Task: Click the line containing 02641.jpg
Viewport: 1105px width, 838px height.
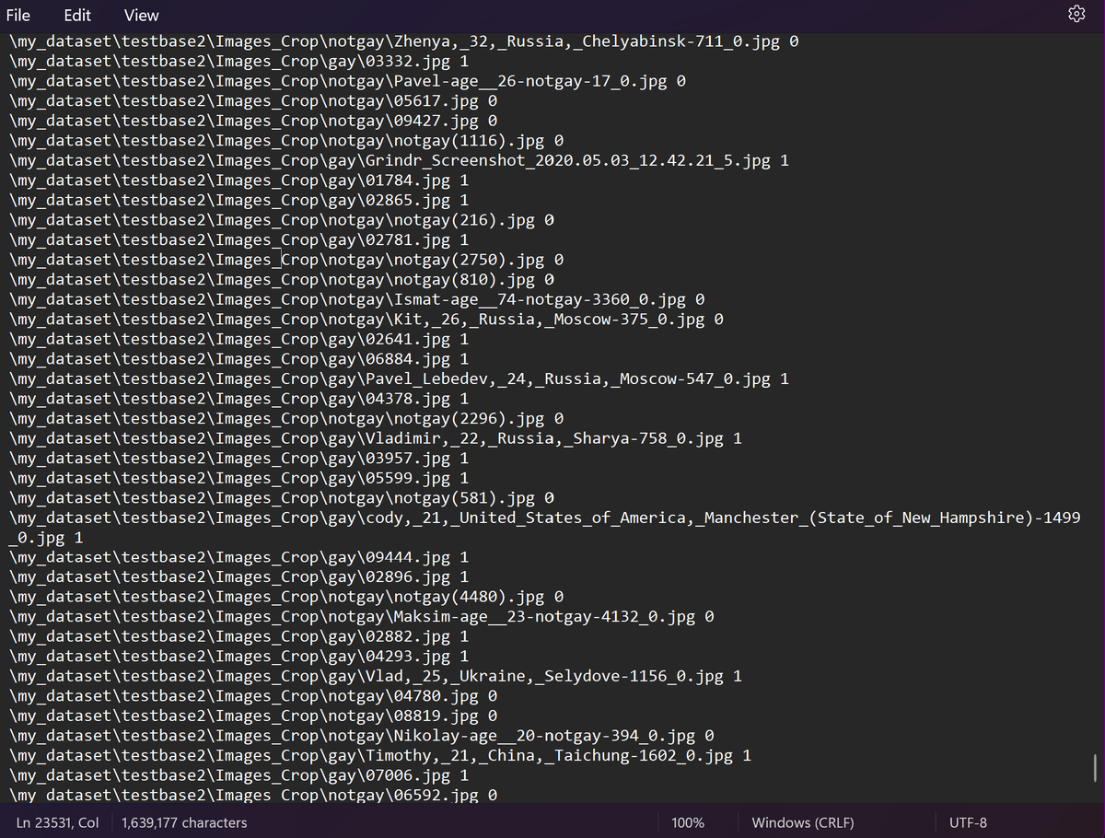Action: coord(238,339)
